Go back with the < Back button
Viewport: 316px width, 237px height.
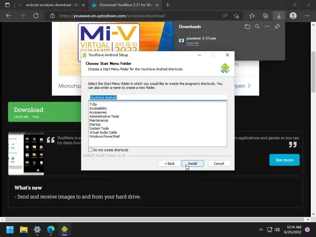(x=169, y=164)
